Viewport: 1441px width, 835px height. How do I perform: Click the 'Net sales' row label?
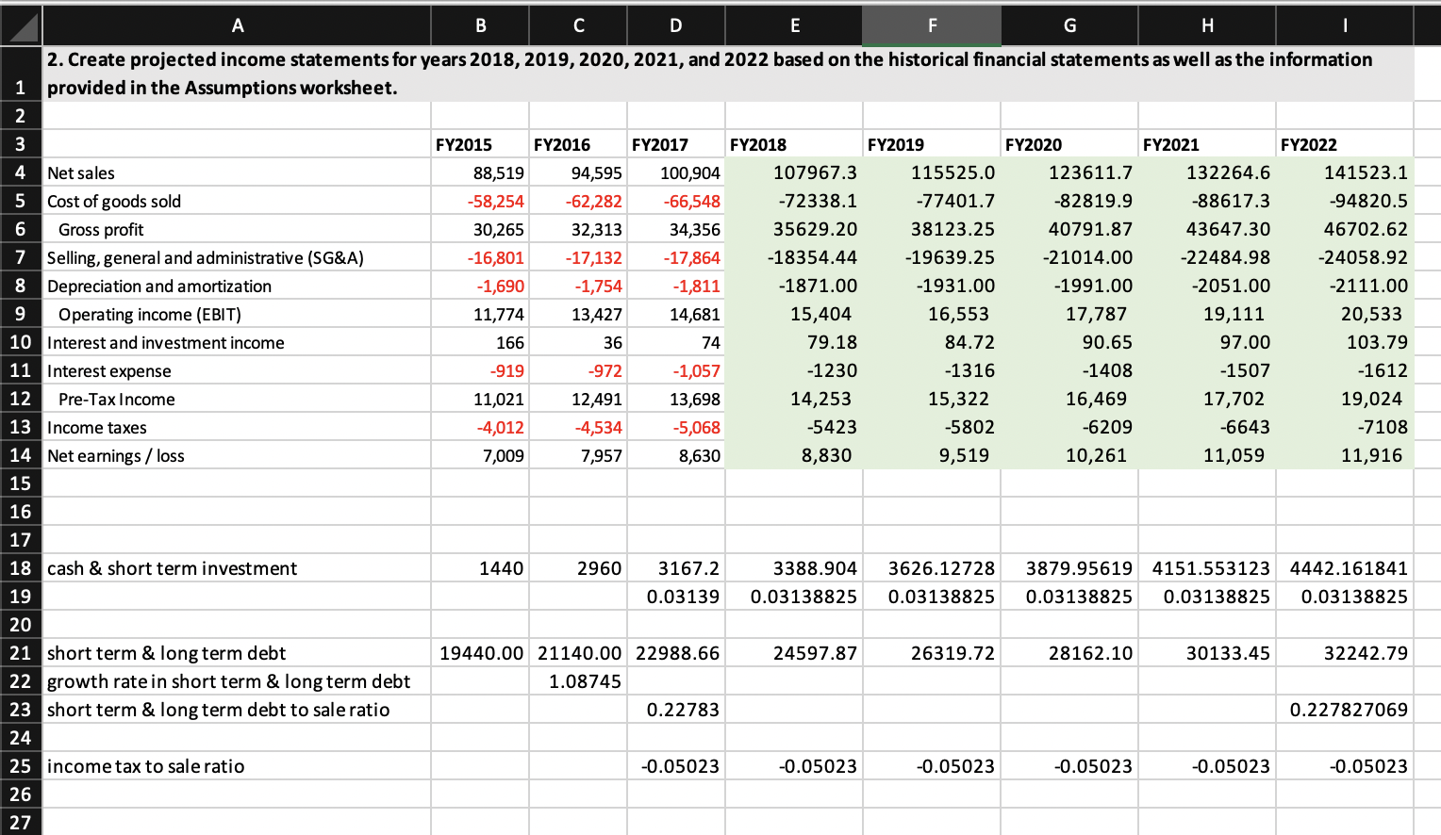[x=81, y=173]
